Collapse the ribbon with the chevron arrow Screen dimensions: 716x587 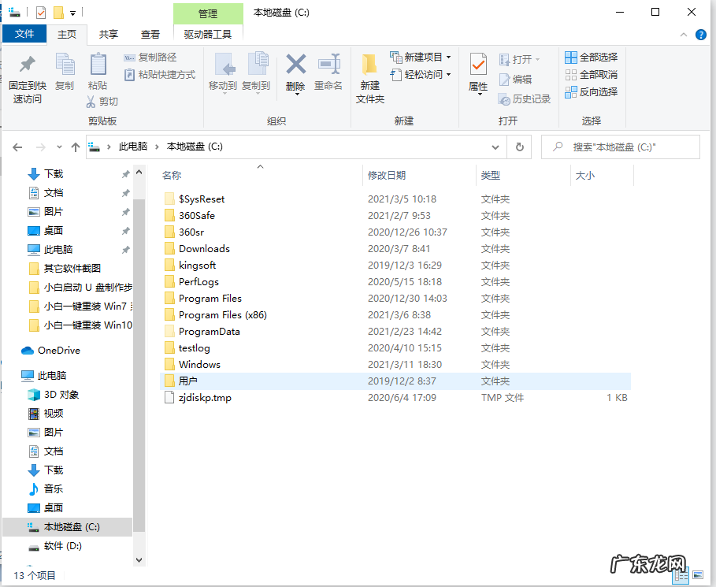(x=684, y=34)
